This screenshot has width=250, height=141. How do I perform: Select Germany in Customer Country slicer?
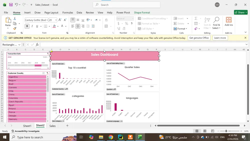[27, 119]
